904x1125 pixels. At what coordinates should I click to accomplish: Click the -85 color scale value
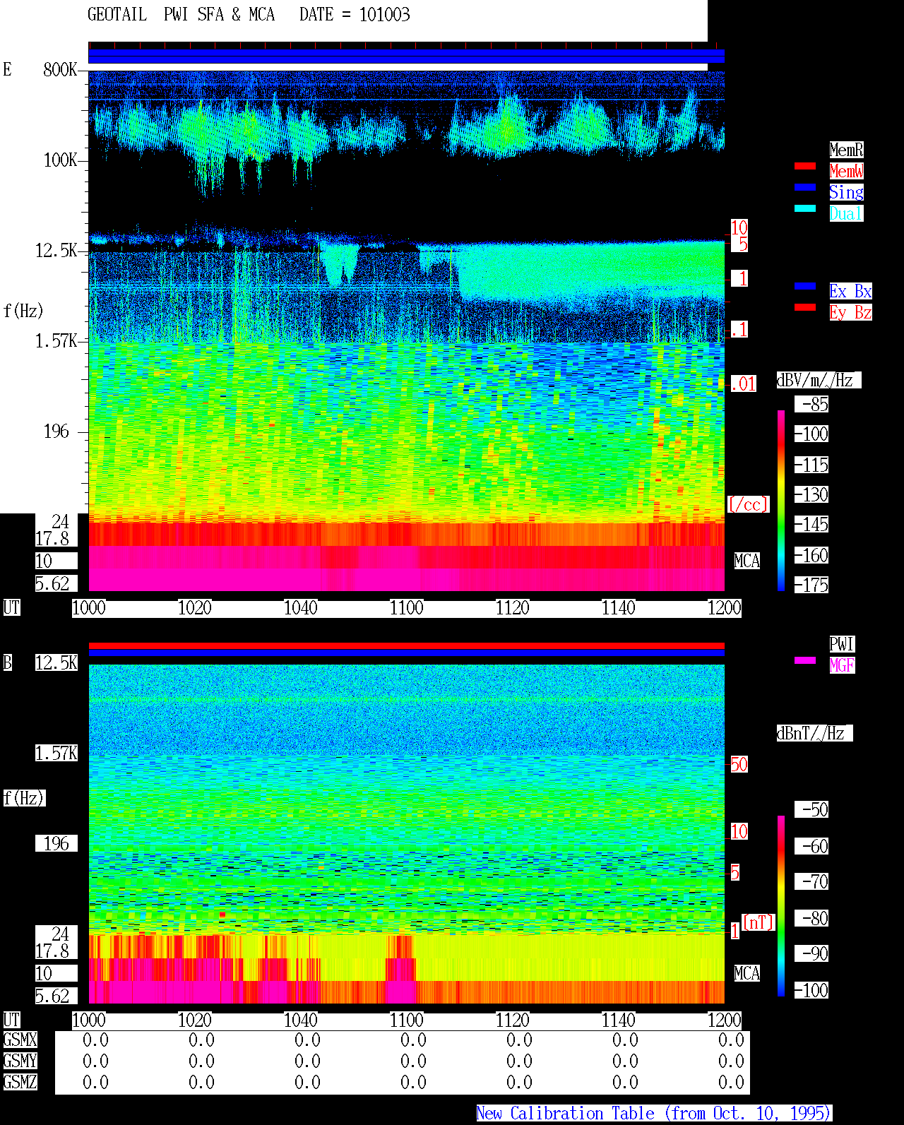point(811,404)
